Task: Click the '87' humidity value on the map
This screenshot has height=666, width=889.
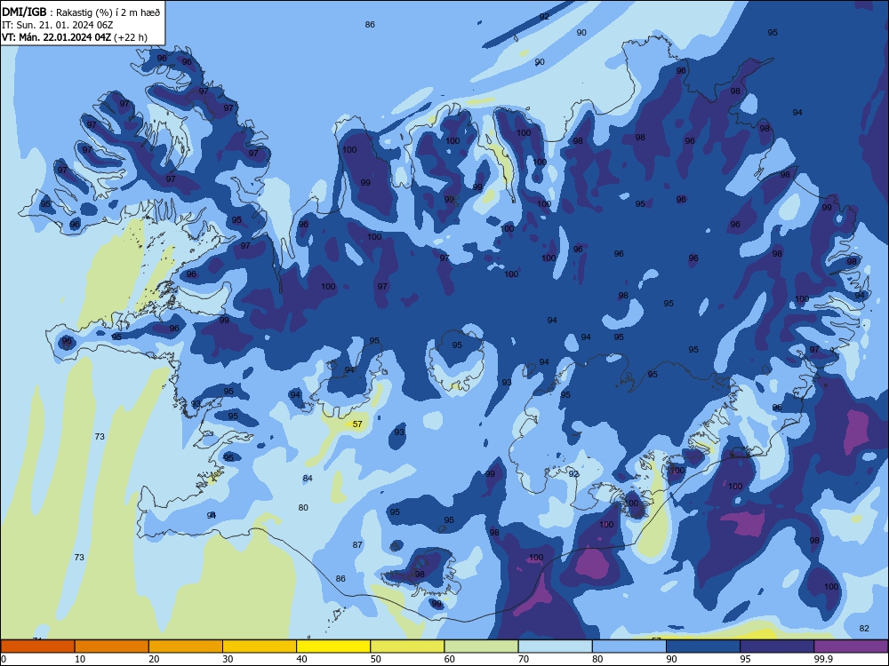Action: 357,545
